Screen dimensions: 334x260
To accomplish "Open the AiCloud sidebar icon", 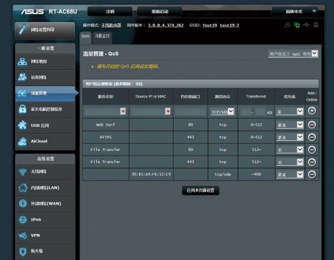I will pos(22,141).
